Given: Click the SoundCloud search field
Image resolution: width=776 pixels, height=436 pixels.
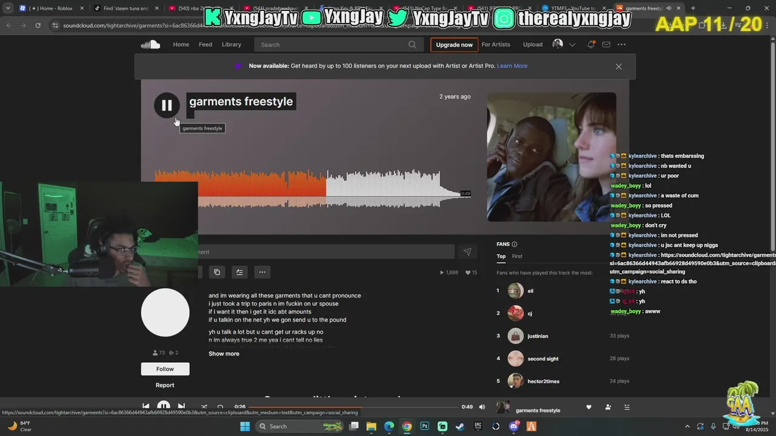Looking at the screenshot, I should (x=338, y=44).
